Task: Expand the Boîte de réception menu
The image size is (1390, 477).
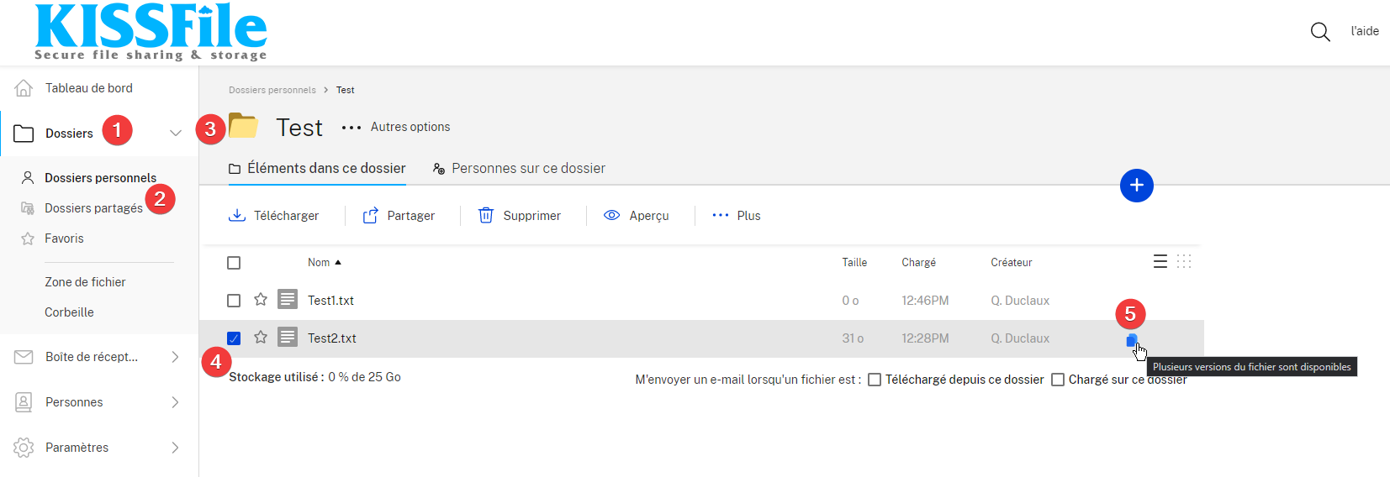Action: 175,357
